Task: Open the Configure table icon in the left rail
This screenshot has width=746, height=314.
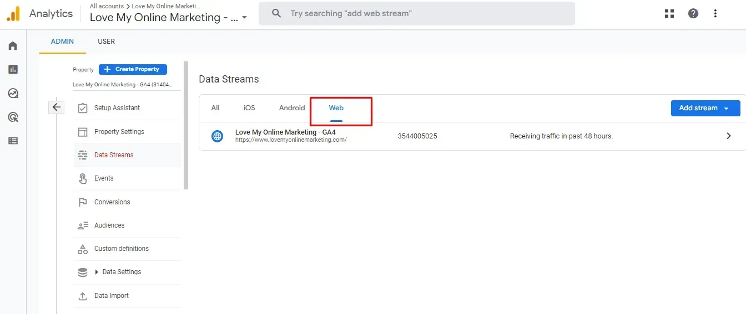Action: pos(13,141)
